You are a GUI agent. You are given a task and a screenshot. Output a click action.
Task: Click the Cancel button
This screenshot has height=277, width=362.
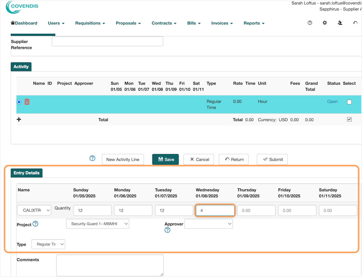tap(198, 159)
